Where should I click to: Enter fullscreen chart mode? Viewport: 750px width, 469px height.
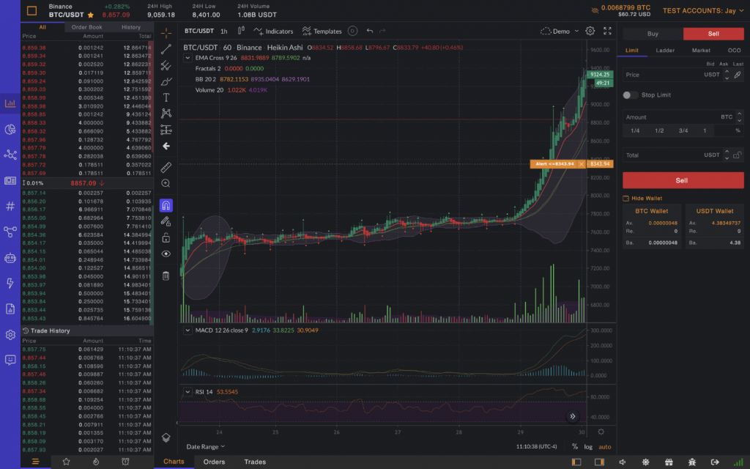(607, 32)
